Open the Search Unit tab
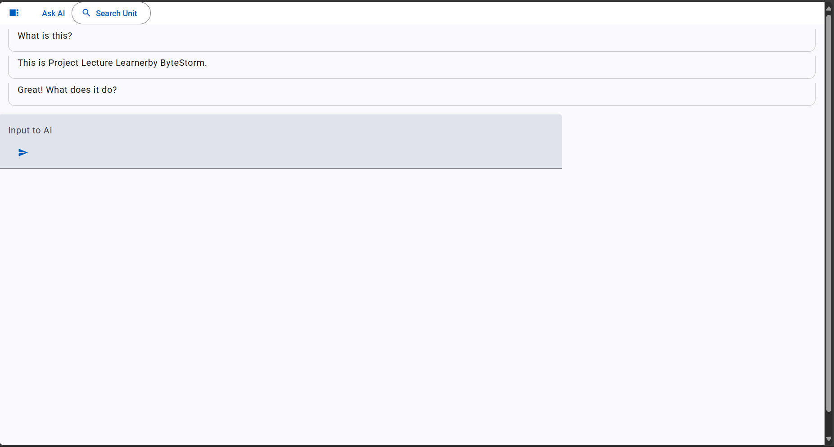Screen dimensions: 834x447 click(x=111, y=14)
